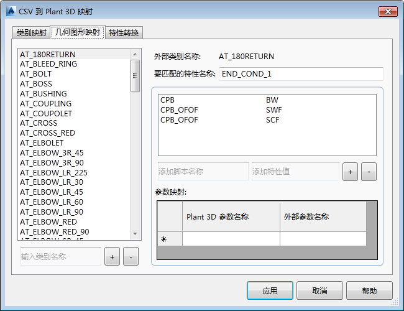The width and height of the screenshot is (404, 311).
Task: Add script mapping with the plus button
Action: 350,172
